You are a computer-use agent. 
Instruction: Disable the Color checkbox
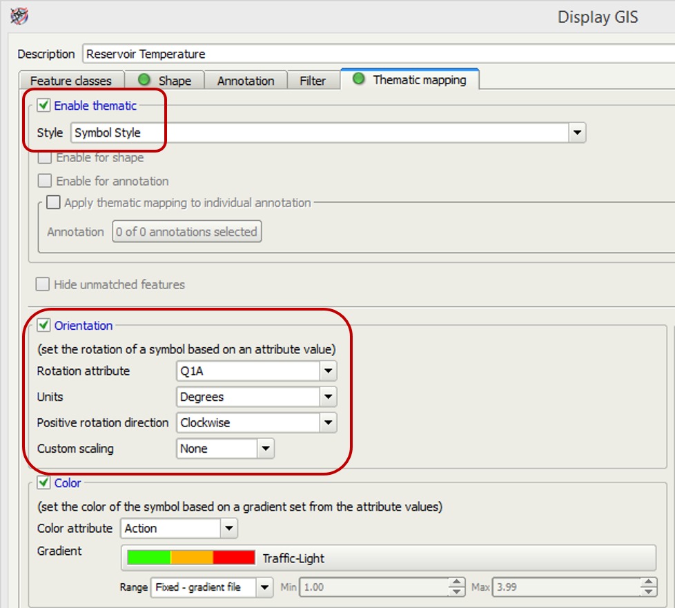pyautogui.click(x=44, y=483)
